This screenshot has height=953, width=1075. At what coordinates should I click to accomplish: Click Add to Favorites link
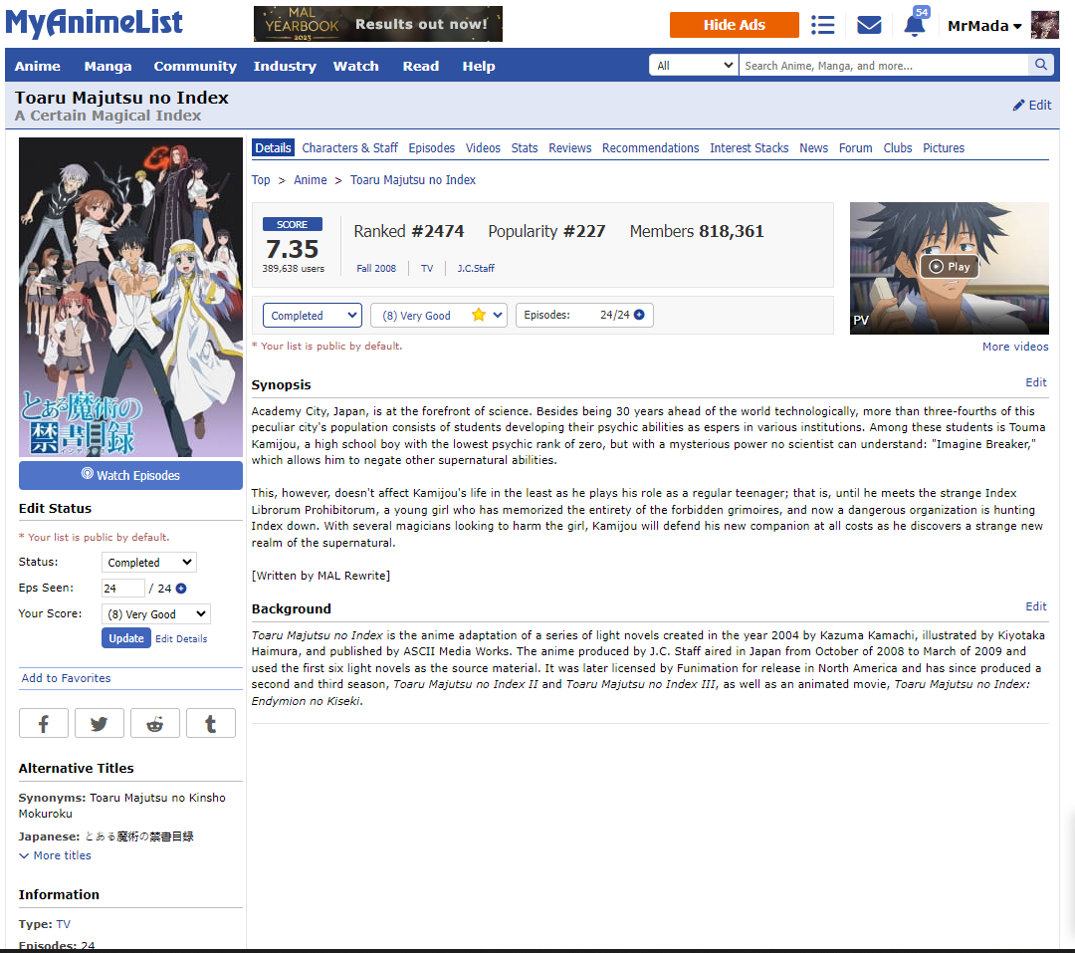point(66,678)
